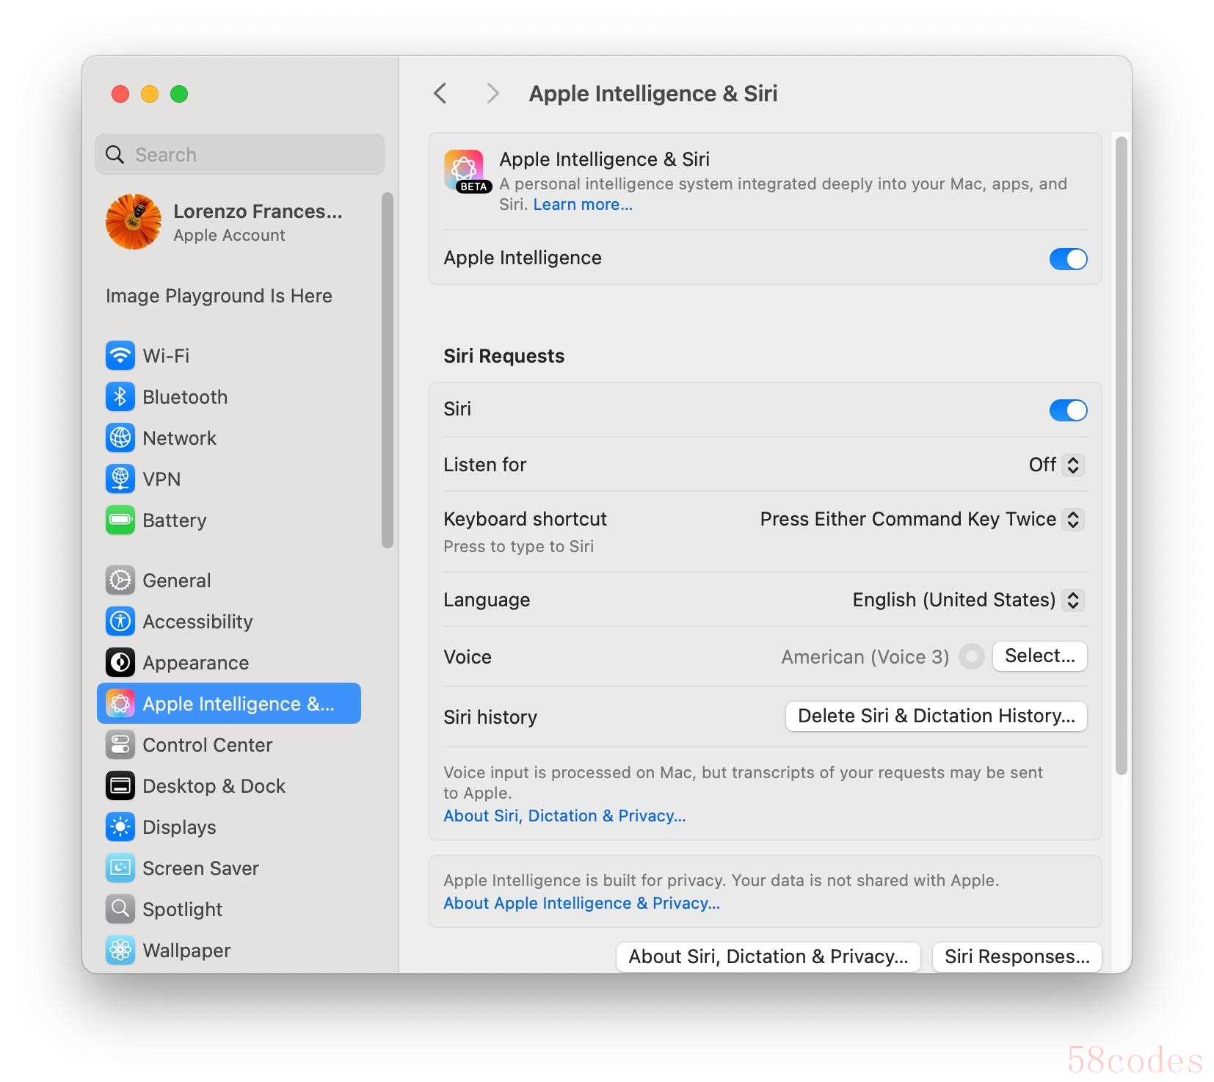Go back with the left chevron

(440, 93)
